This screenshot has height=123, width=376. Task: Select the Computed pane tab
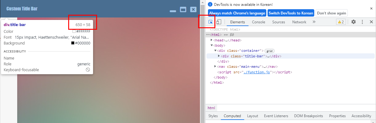(x=232, y=116)
